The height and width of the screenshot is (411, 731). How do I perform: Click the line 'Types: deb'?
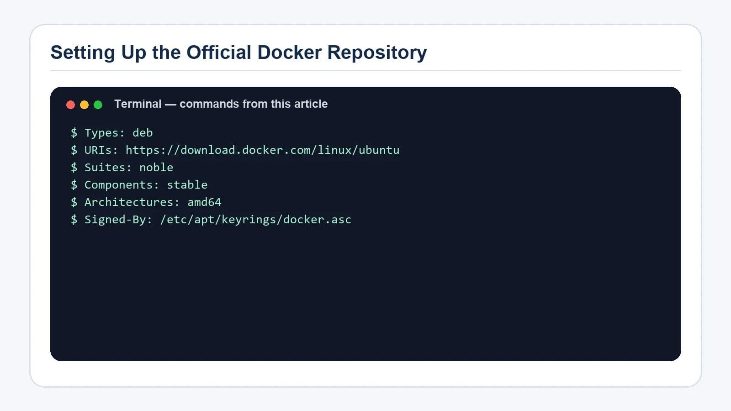[112, 133]
